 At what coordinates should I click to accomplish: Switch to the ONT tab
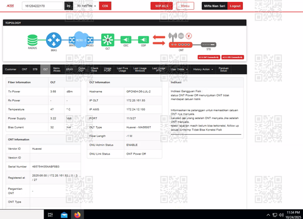point(24,69)
